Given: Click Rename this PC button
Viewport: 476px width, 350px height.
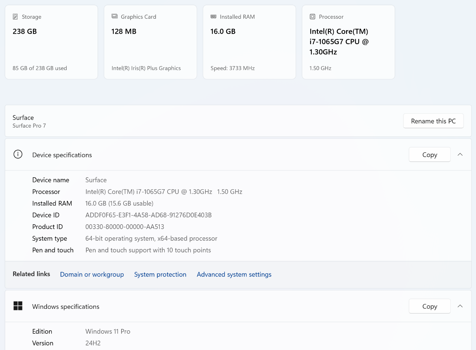Looking at the screenshot, I should 433,121.
